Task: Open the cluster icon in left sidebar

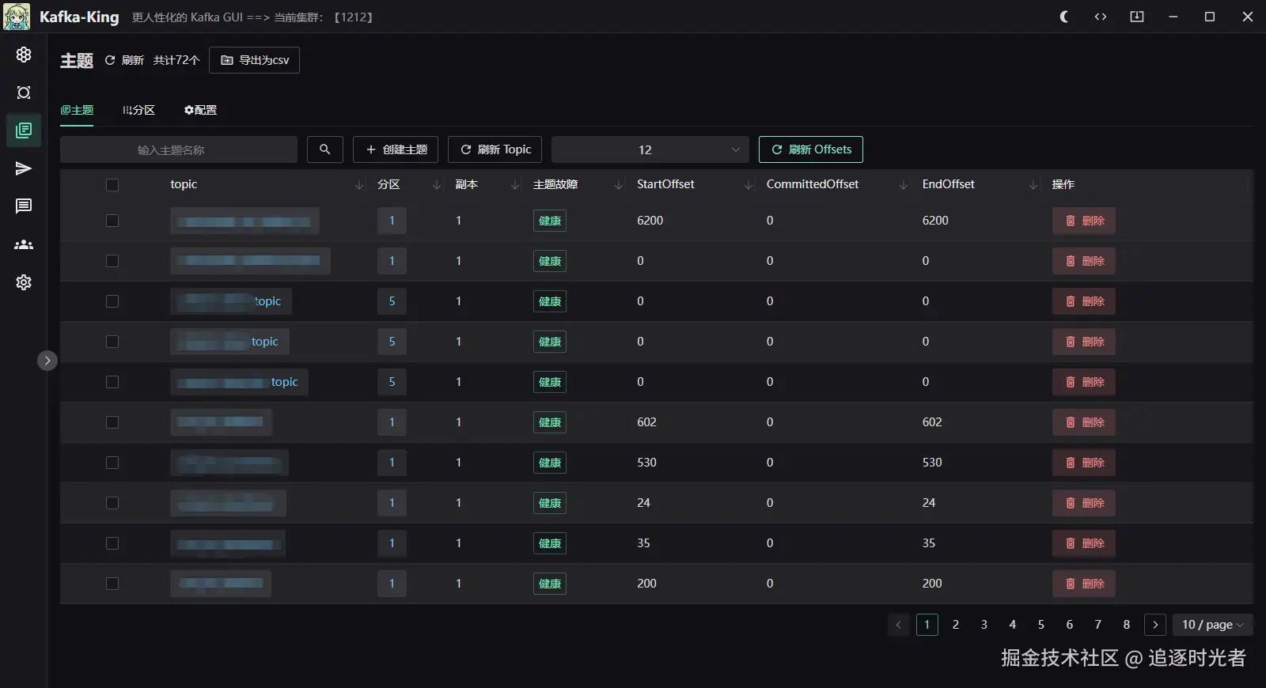Action: (x=24, y=54)
